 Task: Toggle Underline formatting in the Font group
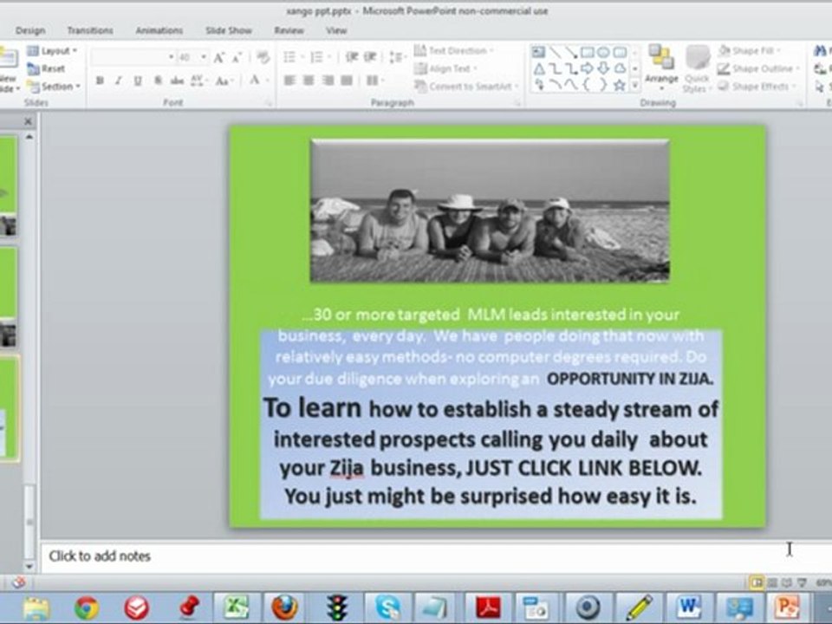tap(138, 81)
